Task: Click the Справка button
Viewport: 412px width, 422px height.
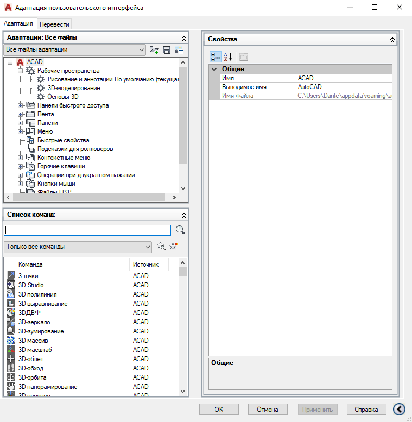Action: [x=366, y=410]
